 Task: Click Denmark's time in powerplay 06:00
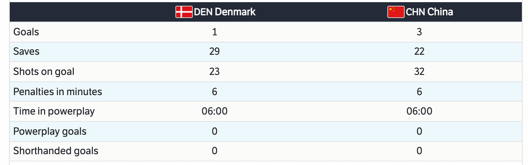click(x=214, y=111)
